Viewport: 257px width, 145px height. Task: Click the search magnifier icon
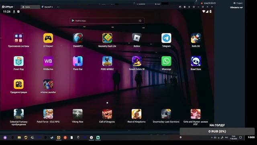tap(140, 21)
